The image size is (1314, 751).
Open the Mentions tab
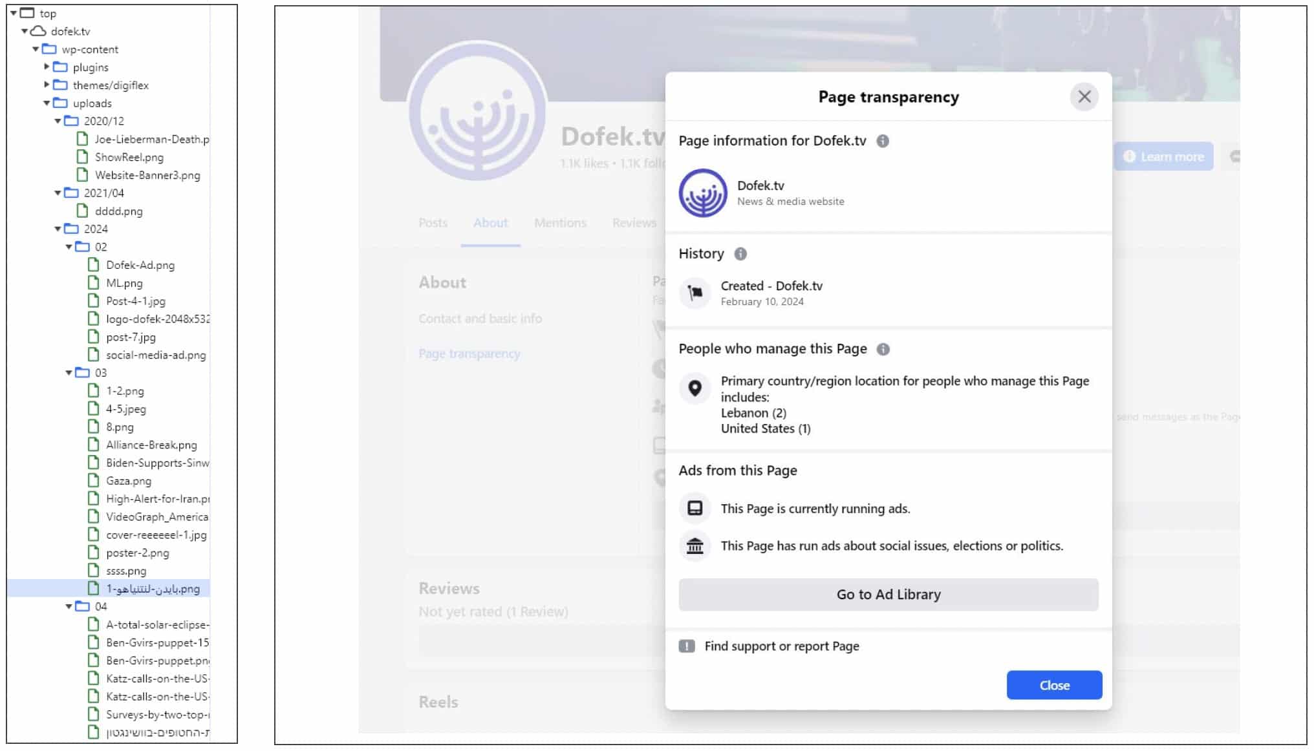(560, 223)
